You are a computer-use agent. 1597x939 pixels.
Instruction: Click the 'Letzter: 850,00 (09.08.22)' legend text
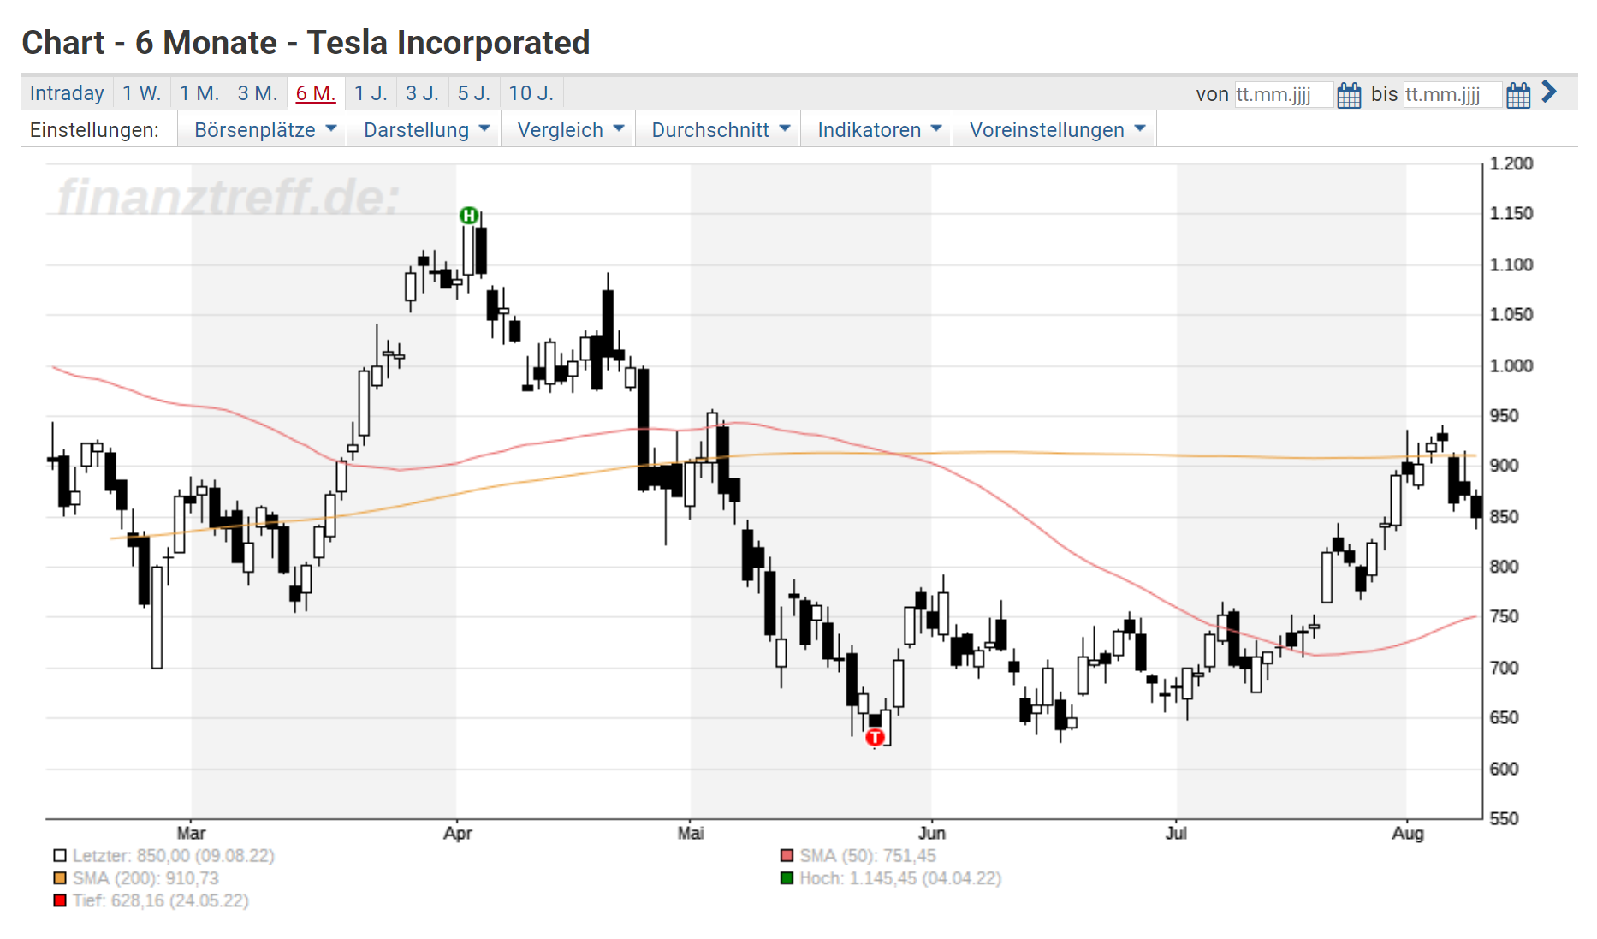tap(174, 856)
